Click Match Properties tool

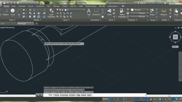122,13
